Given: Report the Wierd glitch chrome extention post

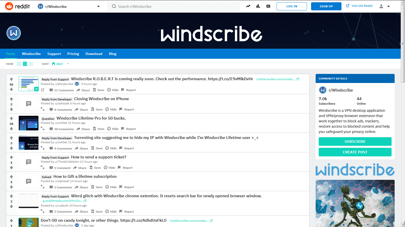Looking at the screenshot, I should pyautogui.click(x=127, y=212).
